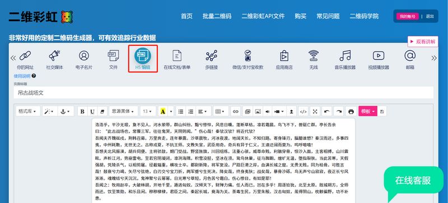Toggle bold formatting

[82, 111]
